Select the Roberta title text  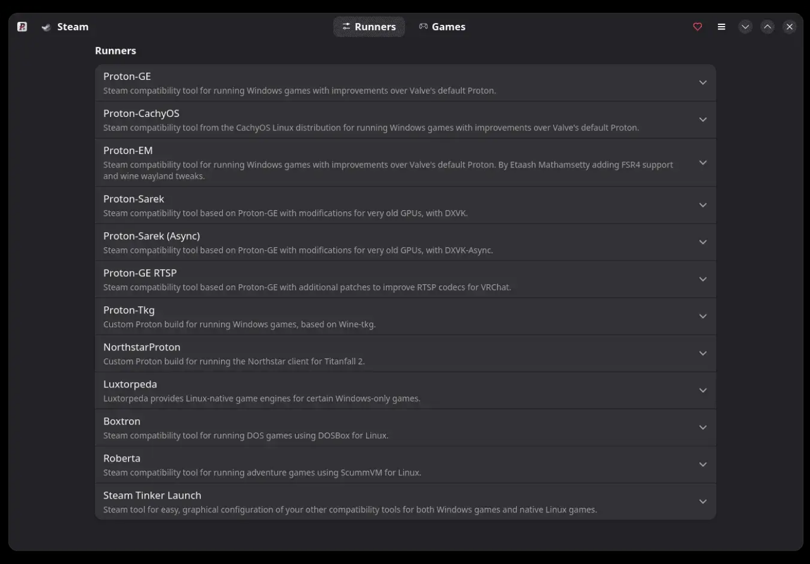[122, 459]
